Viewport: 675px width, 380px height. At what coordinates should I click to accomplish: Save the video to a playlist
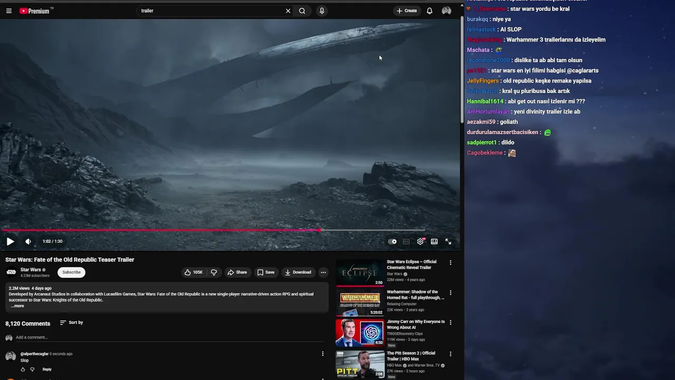click(266, 272)
